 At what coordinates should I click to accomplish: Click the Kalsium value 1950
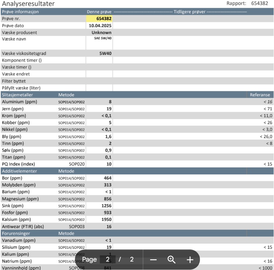106,219
